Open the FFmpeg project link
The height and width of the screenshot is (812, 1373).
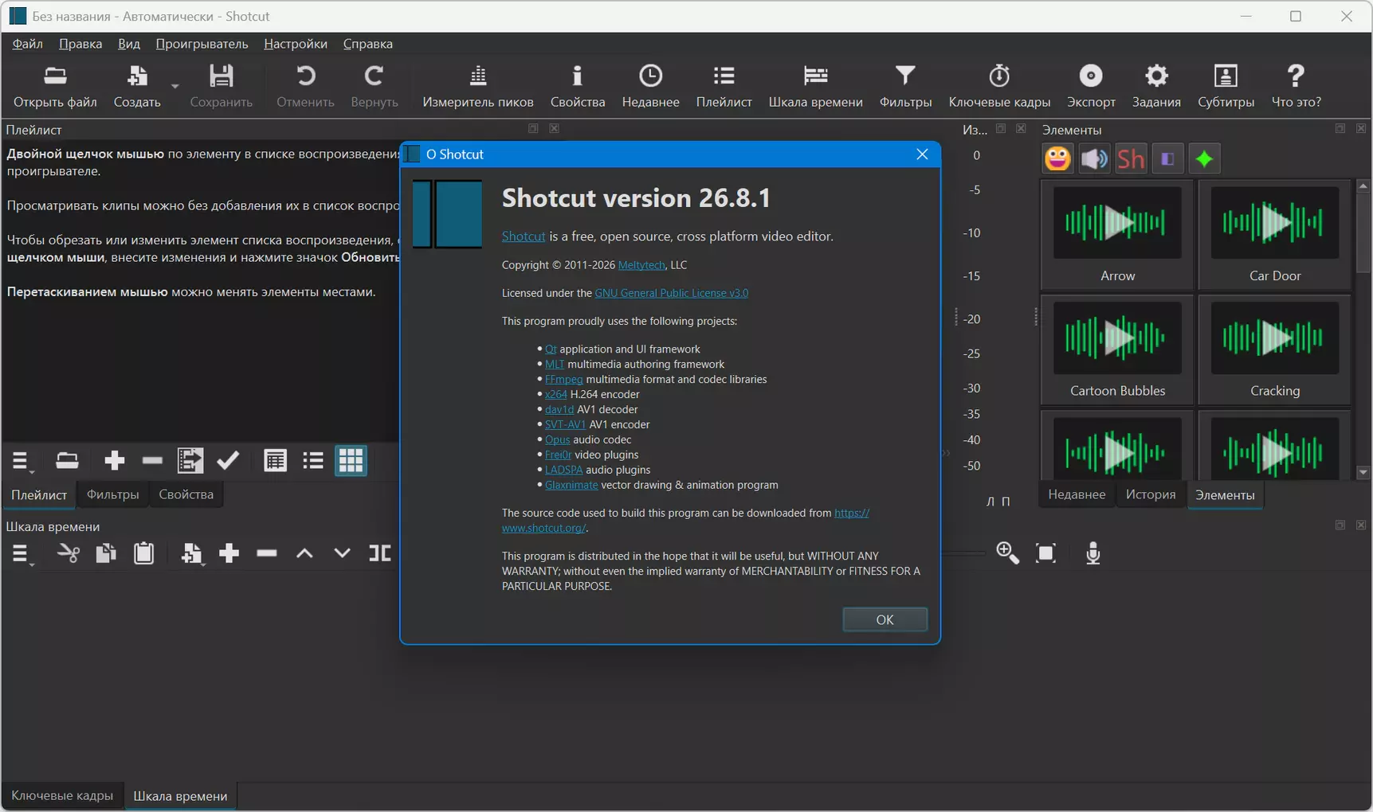coord(563,380)
